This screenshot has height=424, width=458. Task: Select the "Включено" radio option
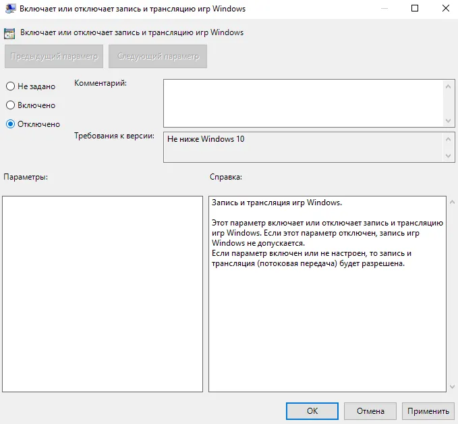point(11,105)
